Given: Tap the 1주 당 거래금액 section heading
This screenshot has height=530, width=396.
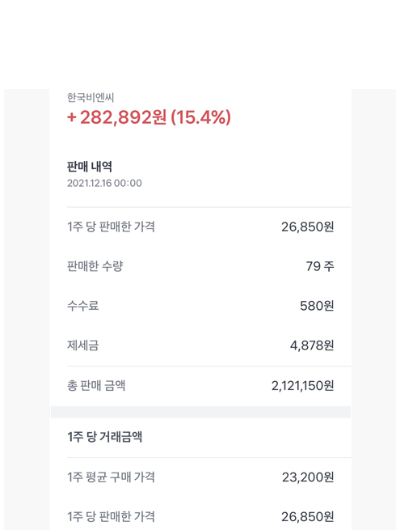Looking at the screenshot, I should [104, 437].
